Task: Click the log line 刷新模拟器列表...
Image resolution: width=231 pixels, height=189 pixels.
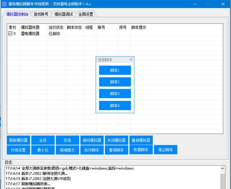Action: [28, 184]
